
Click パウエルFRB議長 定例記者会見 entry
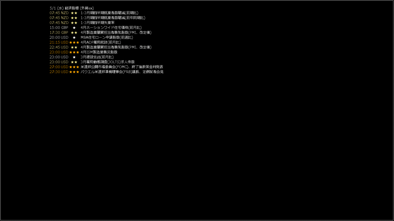(x=122, y=72)
